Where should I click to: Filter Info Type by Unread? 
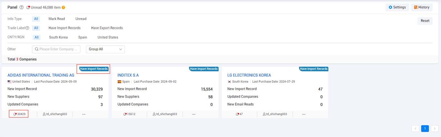[81, 19]
